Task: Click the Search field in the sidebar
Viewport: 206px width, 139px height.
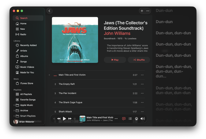Action: click(x=28, y=18)
